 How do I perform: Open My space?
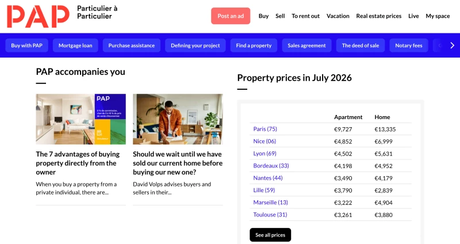click(438, 16)
